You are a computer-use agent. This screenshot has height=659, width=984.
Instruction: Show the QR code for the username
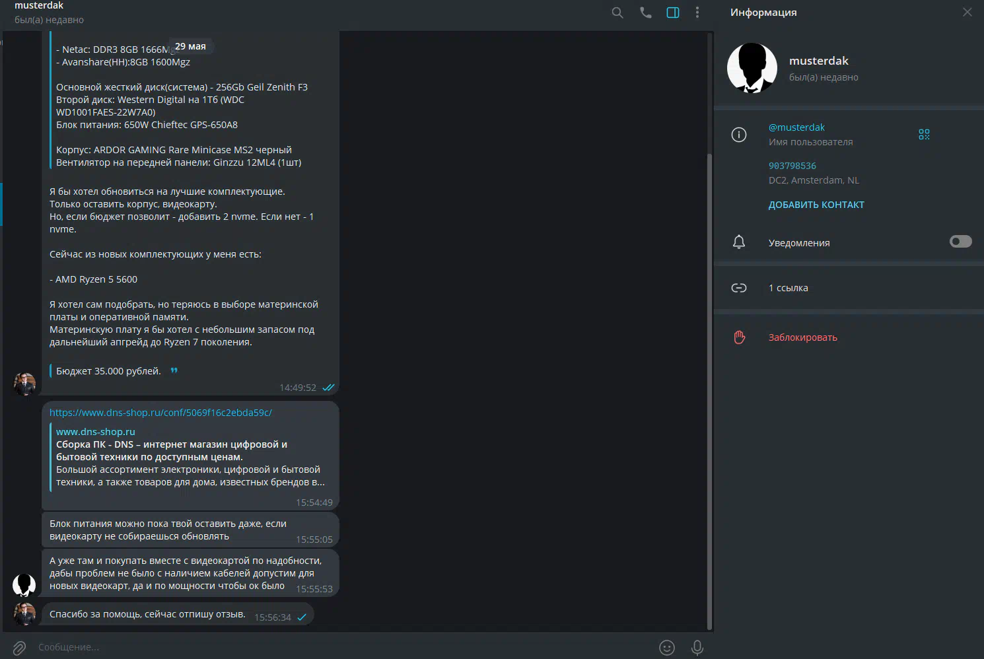click(924, 134)
